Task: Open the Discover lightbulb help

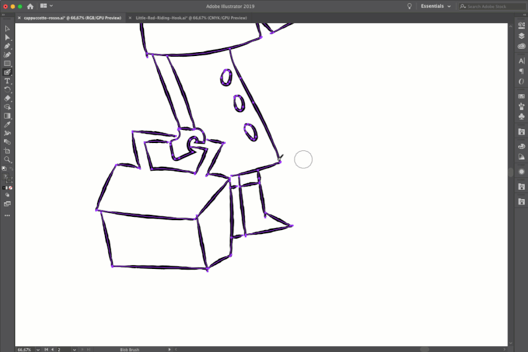Action: click(x=409, y=6)
